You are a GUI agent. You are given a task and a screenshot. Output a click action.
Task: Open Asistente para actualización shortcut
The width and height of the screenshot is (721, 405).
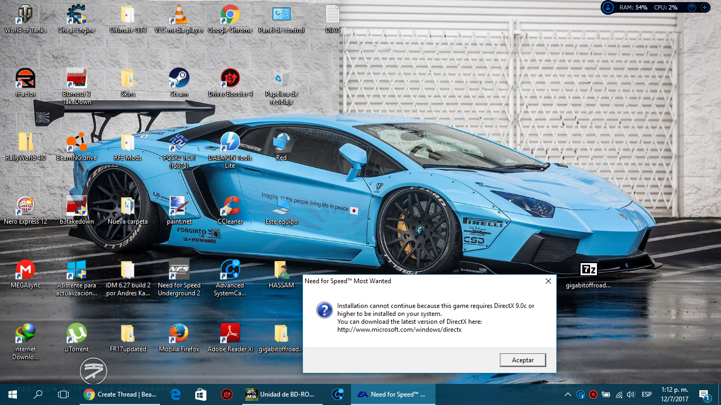click(x=77, y=278)
